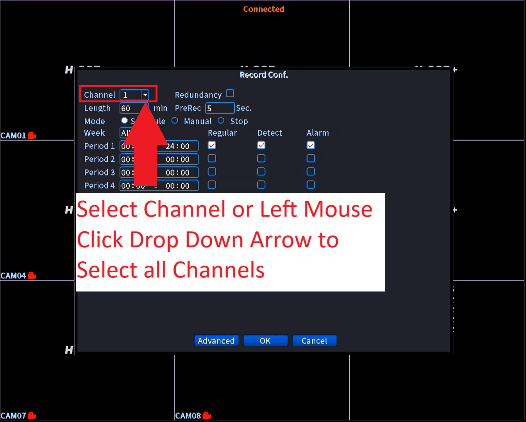Click the red recording icon beside CAM04

pos(32,275)
